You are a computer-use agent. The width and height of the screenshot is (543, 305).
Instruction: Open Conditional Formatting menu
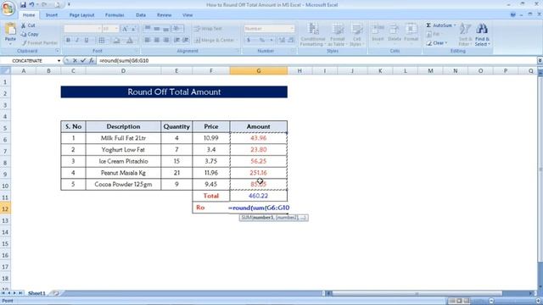[x=312, y=34]
